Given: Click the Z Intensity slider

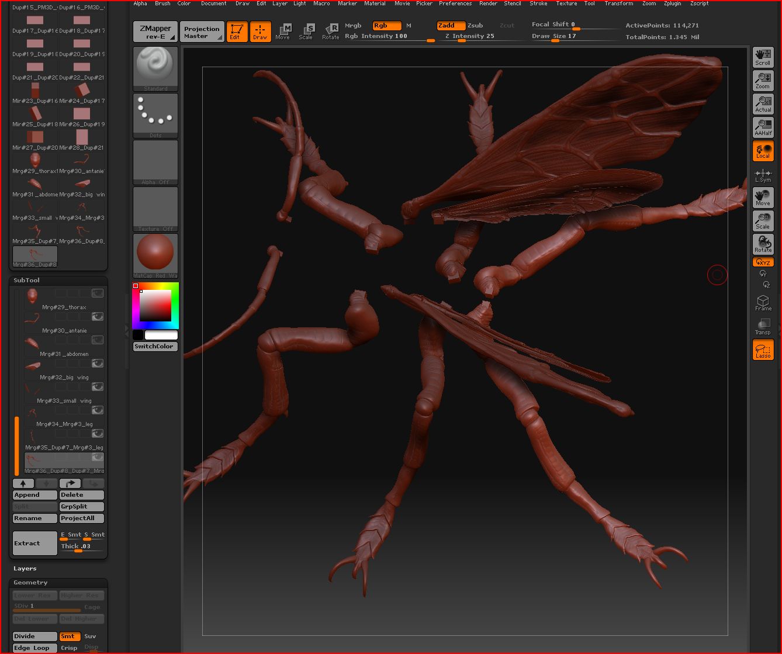Looking at the screenshot, I should pyautogui.click(x=470, y=36).
